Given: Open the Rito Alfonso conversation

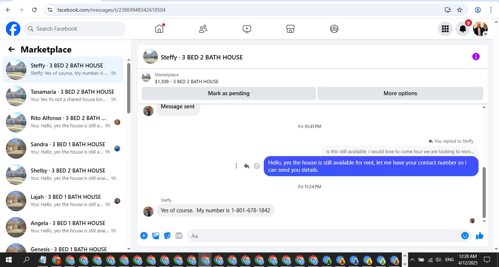Looking at the screenshot, I should [x=63, y=122].
